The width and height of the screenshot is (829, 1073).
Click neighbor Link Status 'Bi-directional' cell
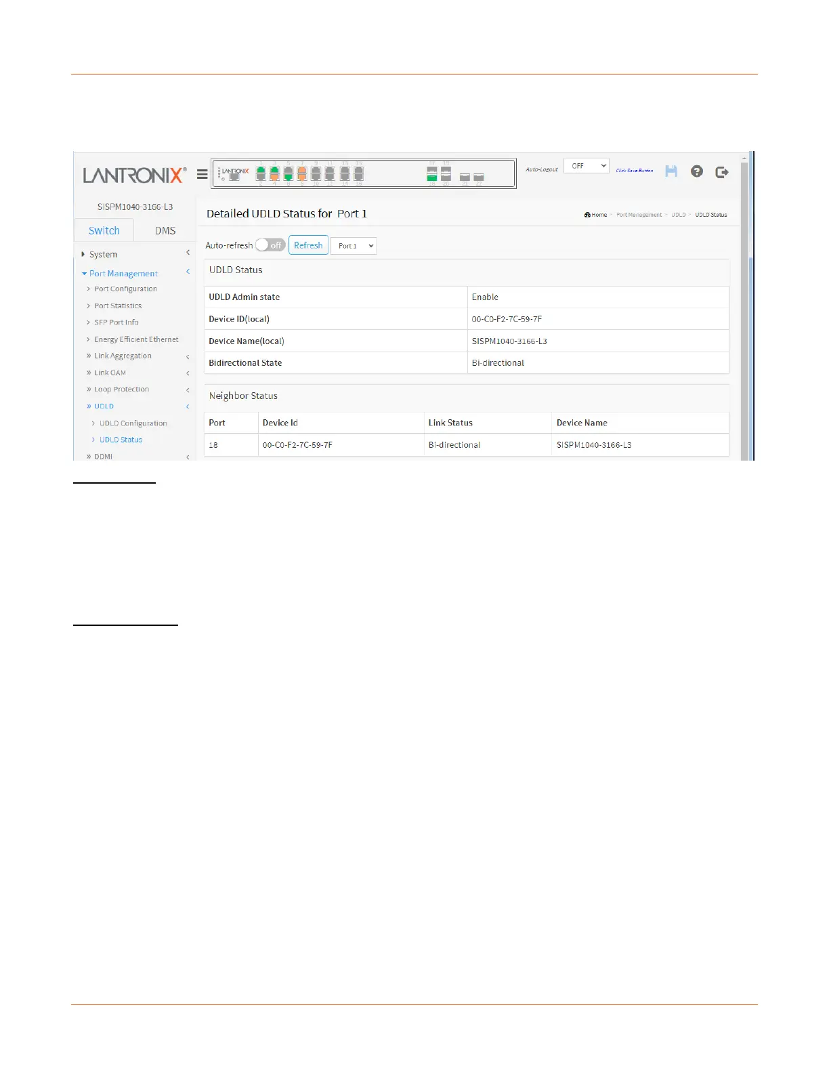pyautogui.click(x=454, y=445)
